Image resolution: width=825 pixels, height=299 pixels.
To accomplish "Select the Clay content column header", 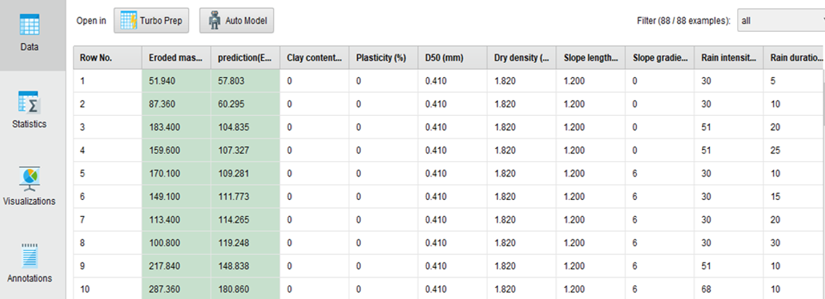I will [x=314, y=58].
